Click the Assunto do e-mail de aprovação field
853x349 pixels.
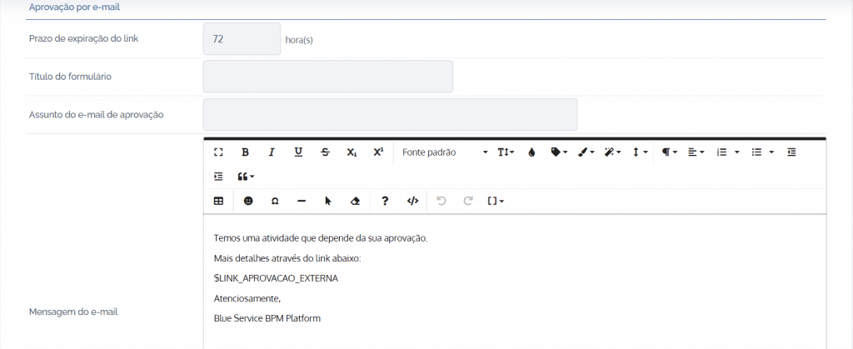tap(390, 115)
